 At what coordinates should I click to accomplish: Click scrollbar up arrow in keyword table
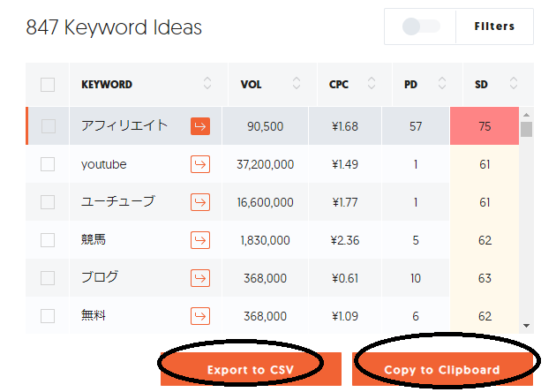527,115
